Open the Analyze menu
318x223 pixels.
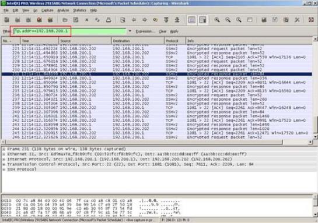click(x=63, y=10)
